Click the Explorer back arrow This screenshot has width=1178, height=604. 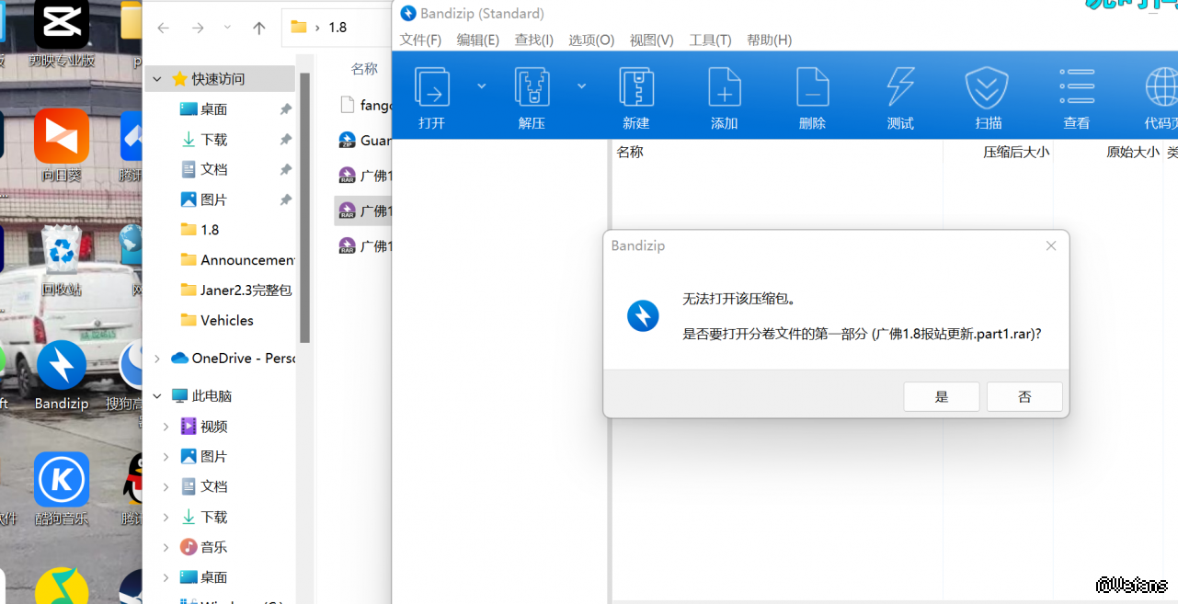tap(164, 28)
